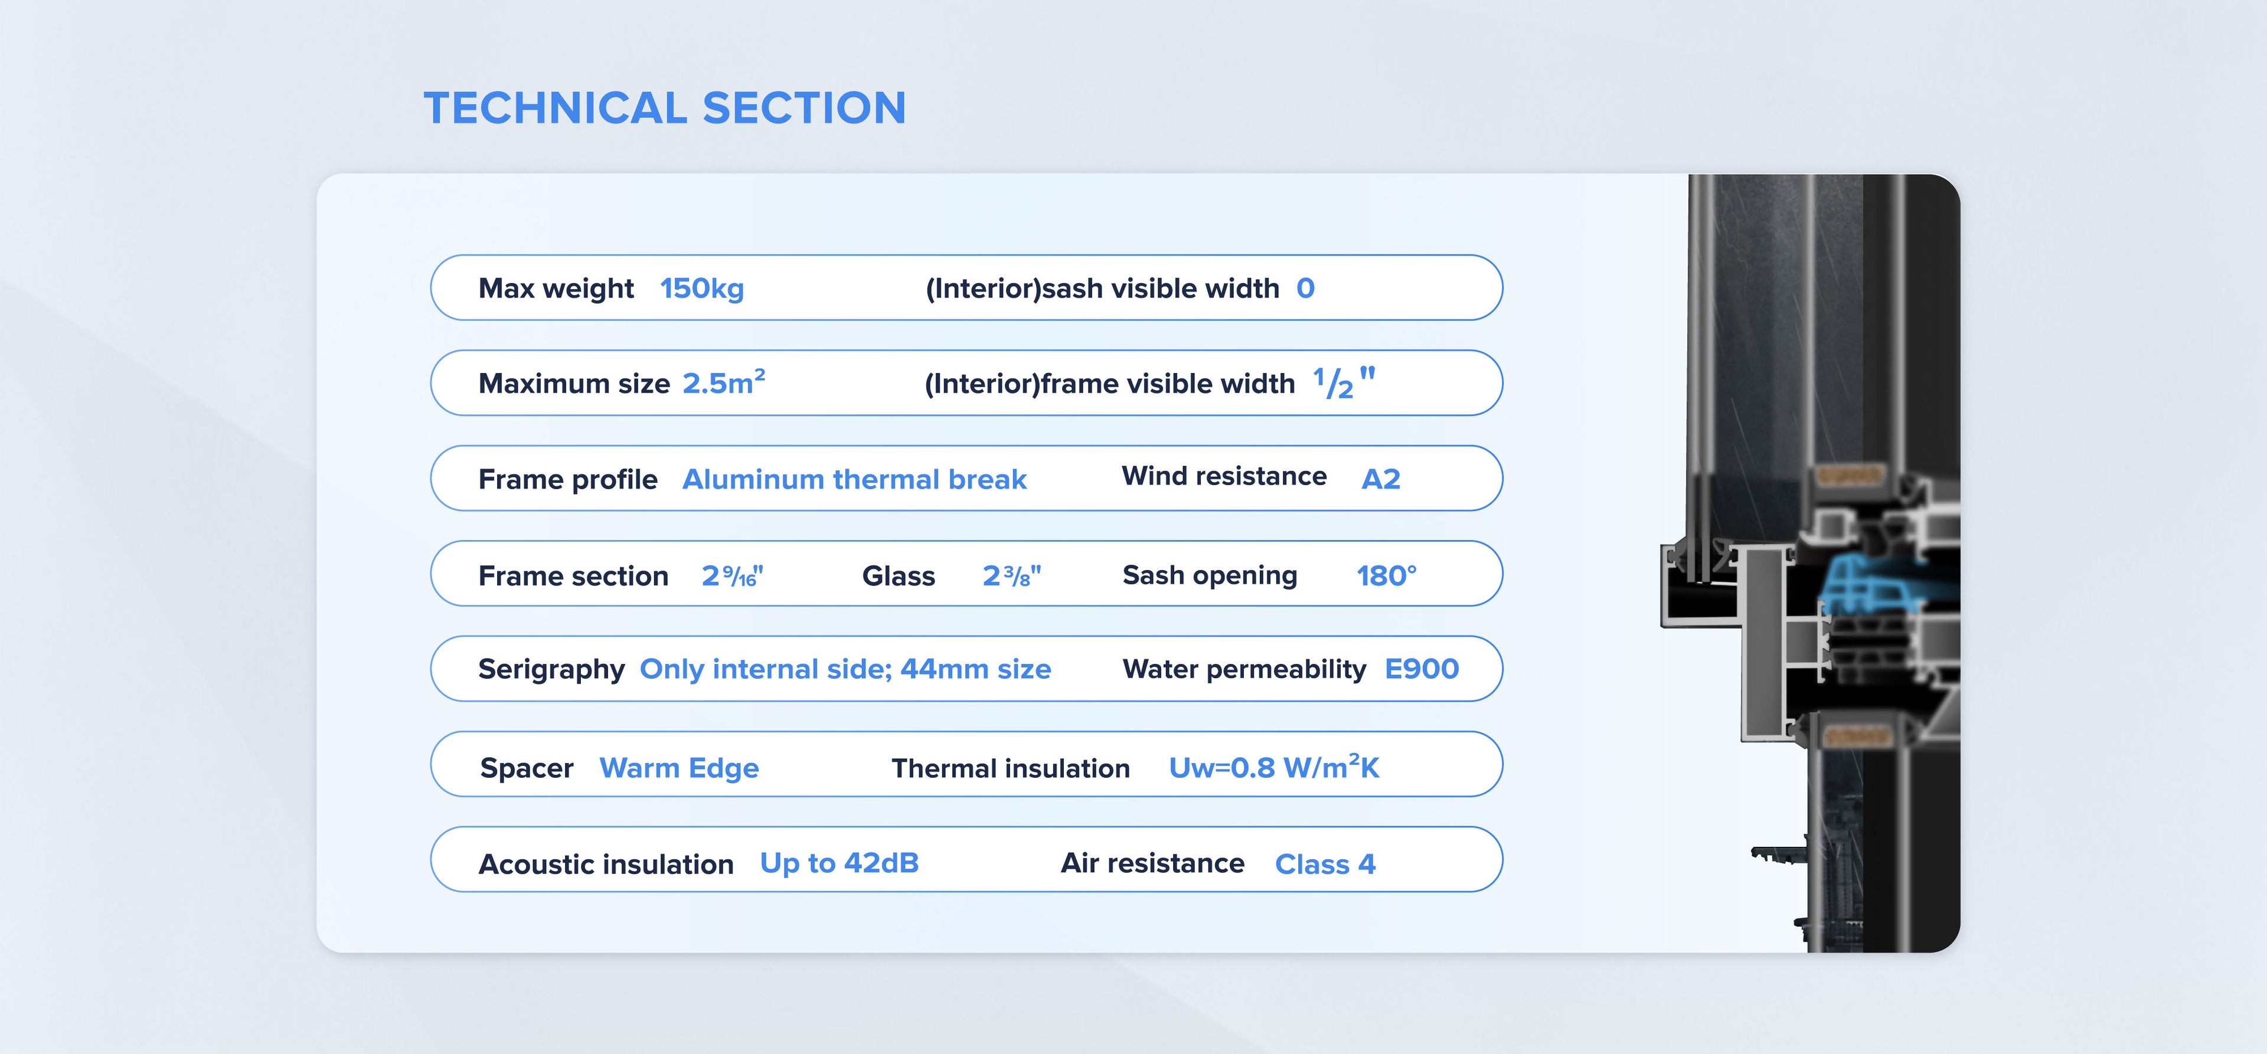Click the Thermal insulation label
The image size is (2267, 1054).
1010,769
